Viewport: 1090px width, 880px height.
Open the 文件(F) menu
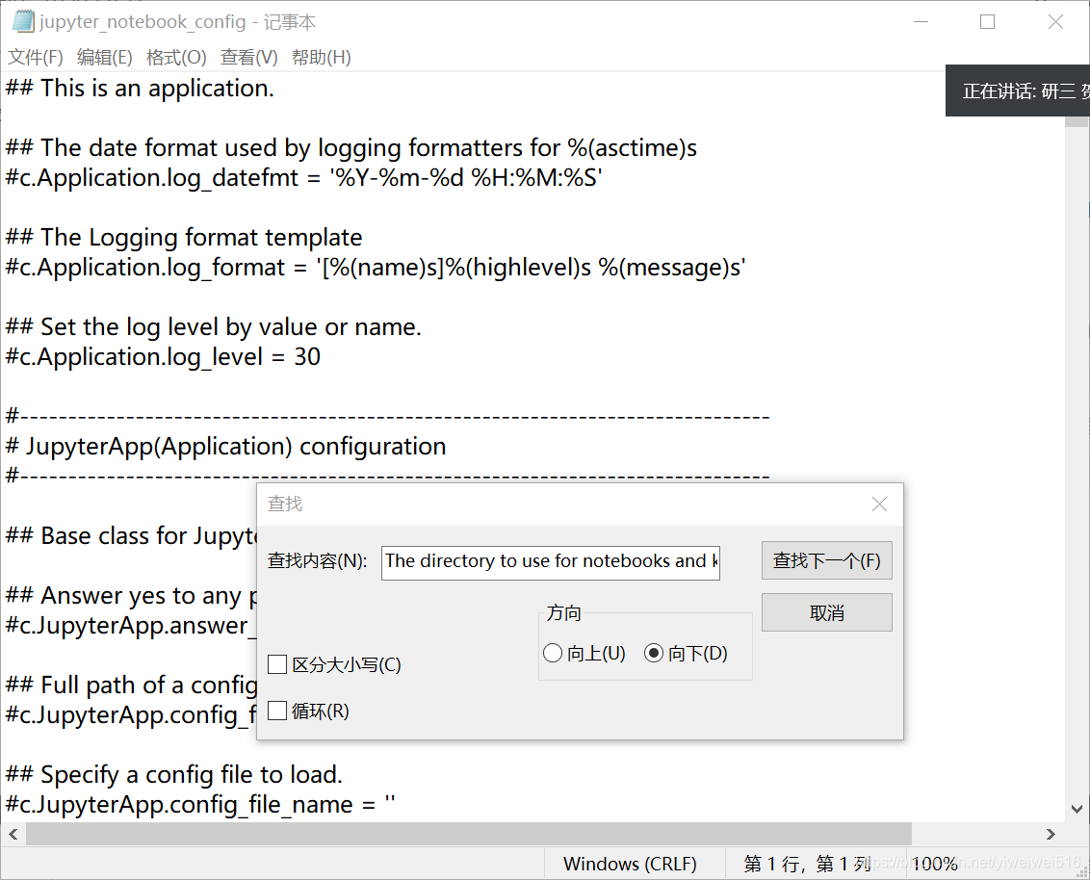[36, 57]
